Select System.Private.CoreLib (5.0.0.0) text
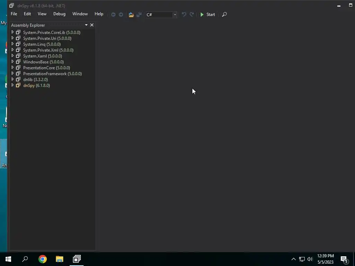Image resolution: width=355 pixels, height=266 pixels. click(x=52, y=32)
